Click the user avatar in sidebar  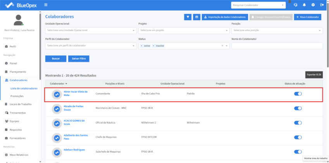point(19,20)
